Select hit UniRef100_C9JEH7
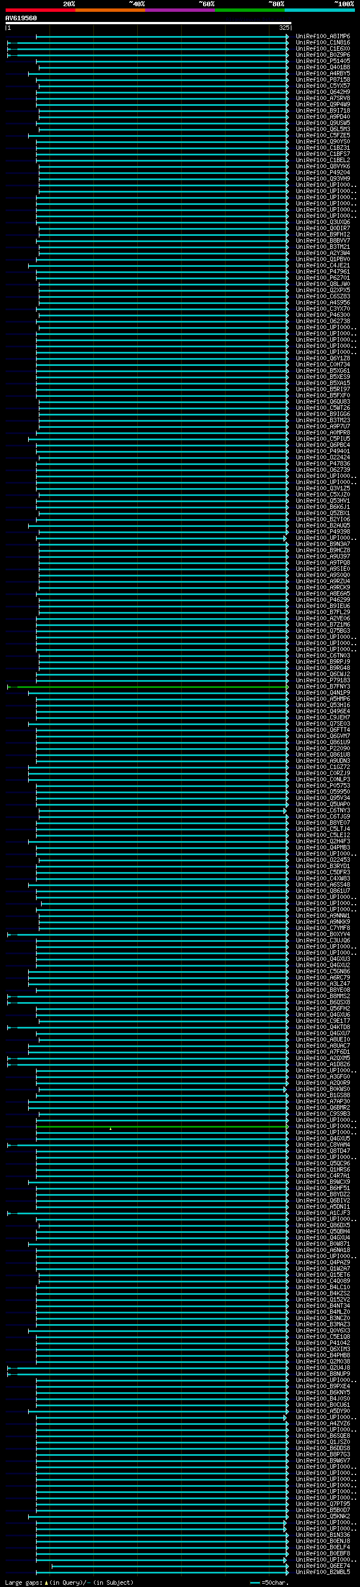The image size is (360, 1587). (x=322, y=718)
